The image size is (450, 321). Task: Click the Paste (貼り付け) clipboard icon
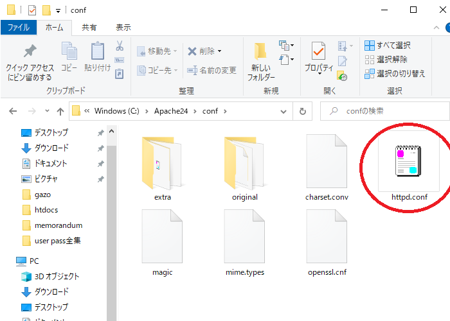[97, 52]
